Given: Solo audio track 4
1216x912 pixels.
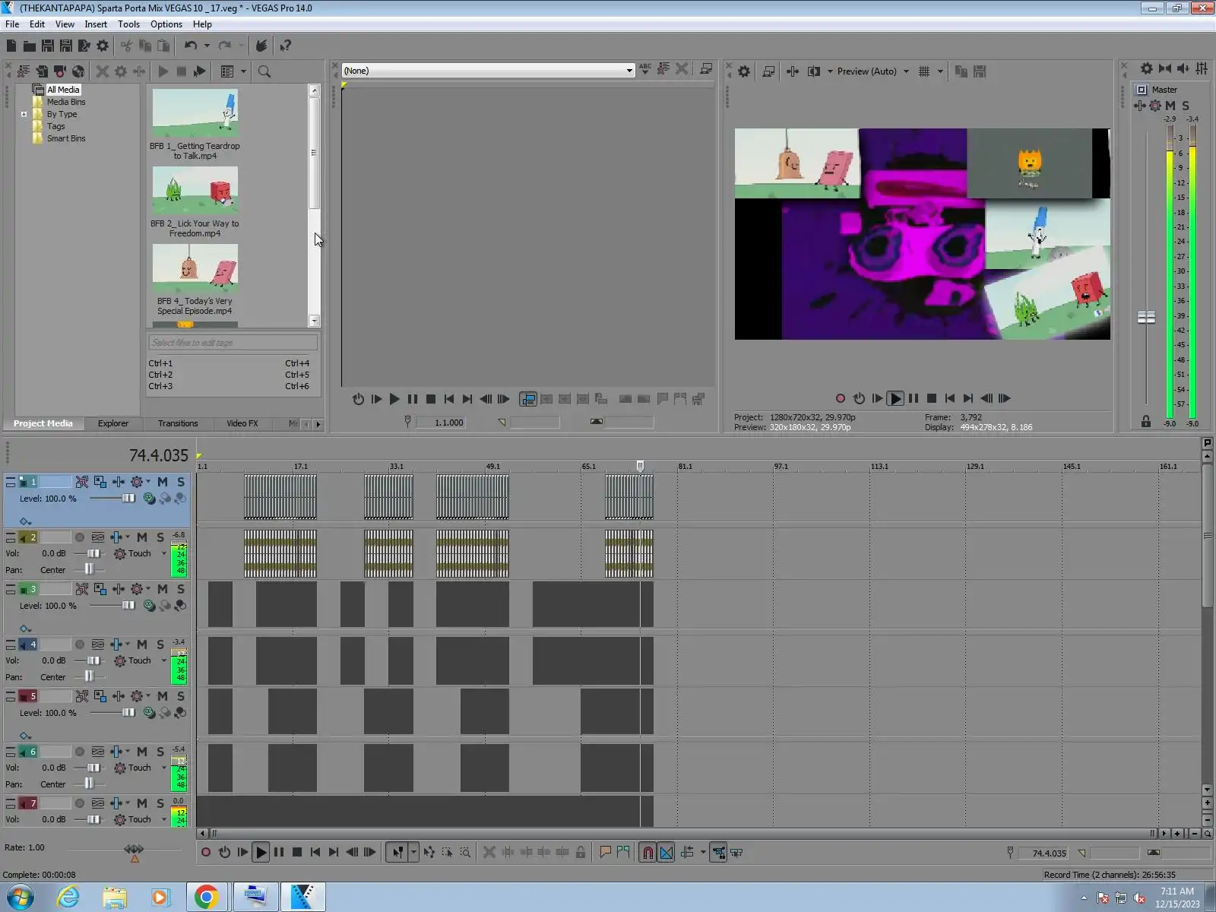Looking at the screenshot, I should [x=160, y=644].
